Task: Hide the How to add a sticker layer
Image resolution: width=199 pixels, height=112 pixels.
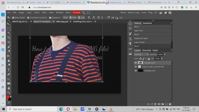Action: 136,67
